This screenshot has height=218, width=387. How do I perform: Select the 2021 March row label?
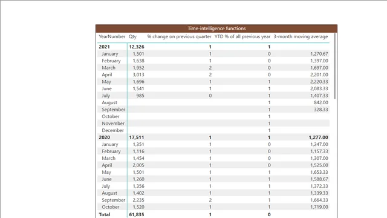[x=108, y=68]
